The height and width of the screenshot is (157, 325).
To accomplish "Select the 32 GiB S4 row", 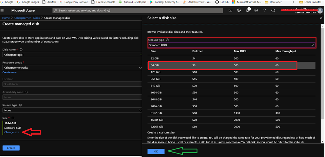I will coord(231,58).
